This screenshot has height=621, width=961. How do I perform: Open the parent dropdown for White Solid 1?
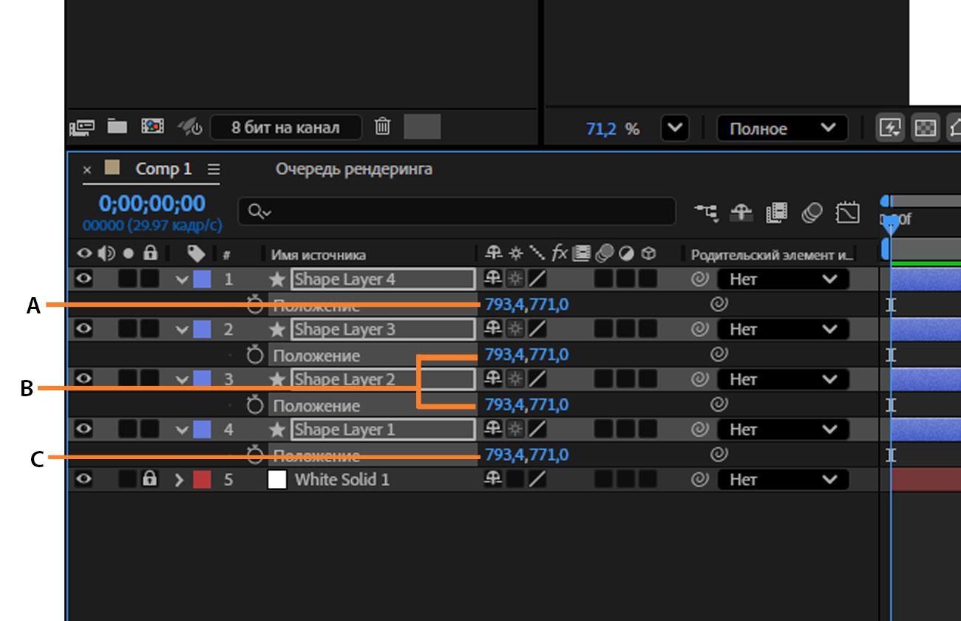tap(783, 480)
